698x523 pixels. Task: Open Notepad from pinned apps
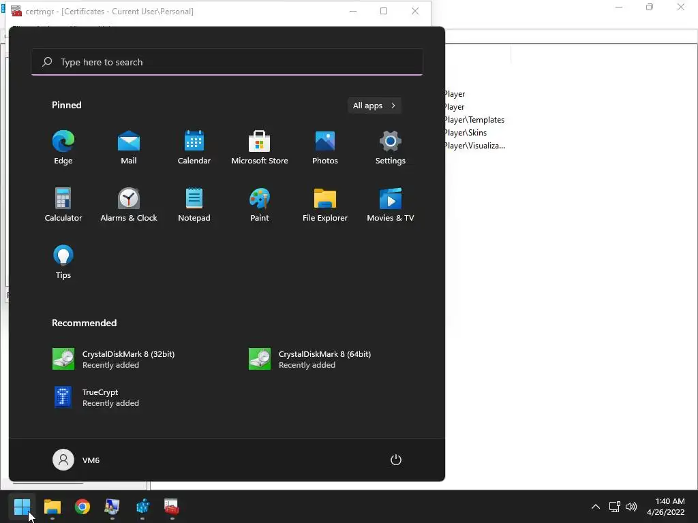(194, 204)
